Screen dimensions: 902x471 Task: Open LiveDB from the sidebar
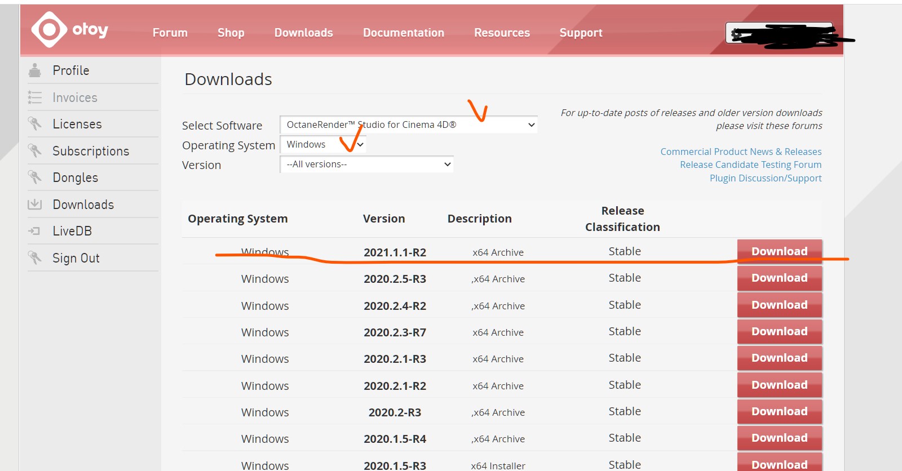pyautogui.click(x=72, y=231)
